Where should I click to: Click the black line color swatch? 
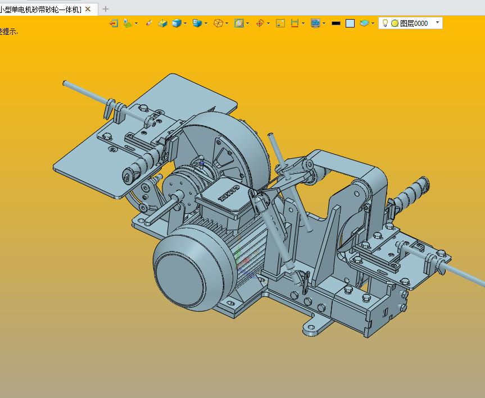point(336,23)
